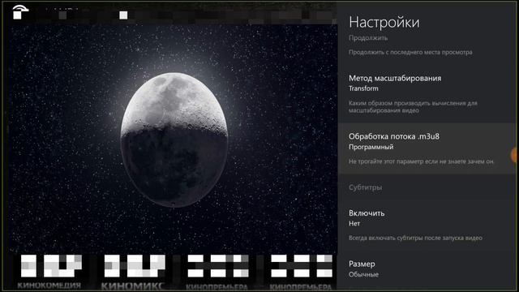Open the Размер subtitle size setting
Screen dimensions: 519x292
pyautogui.click(x=427, y=270)
